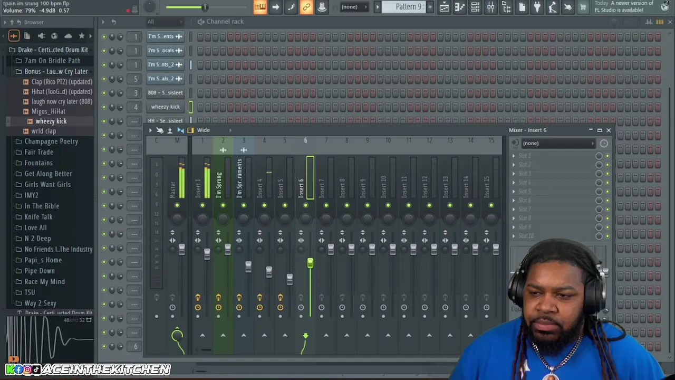The height and width of the screenshot is (380, 675).
Task: Open the HH - Se..sisleet channel button
Action: tap(165, 121)
